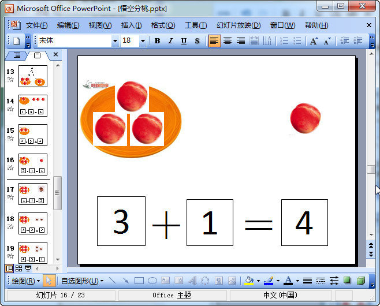This screenshot has height=306, width=380.
Task: Start slide show from current slide
Action: coord(28,268)
